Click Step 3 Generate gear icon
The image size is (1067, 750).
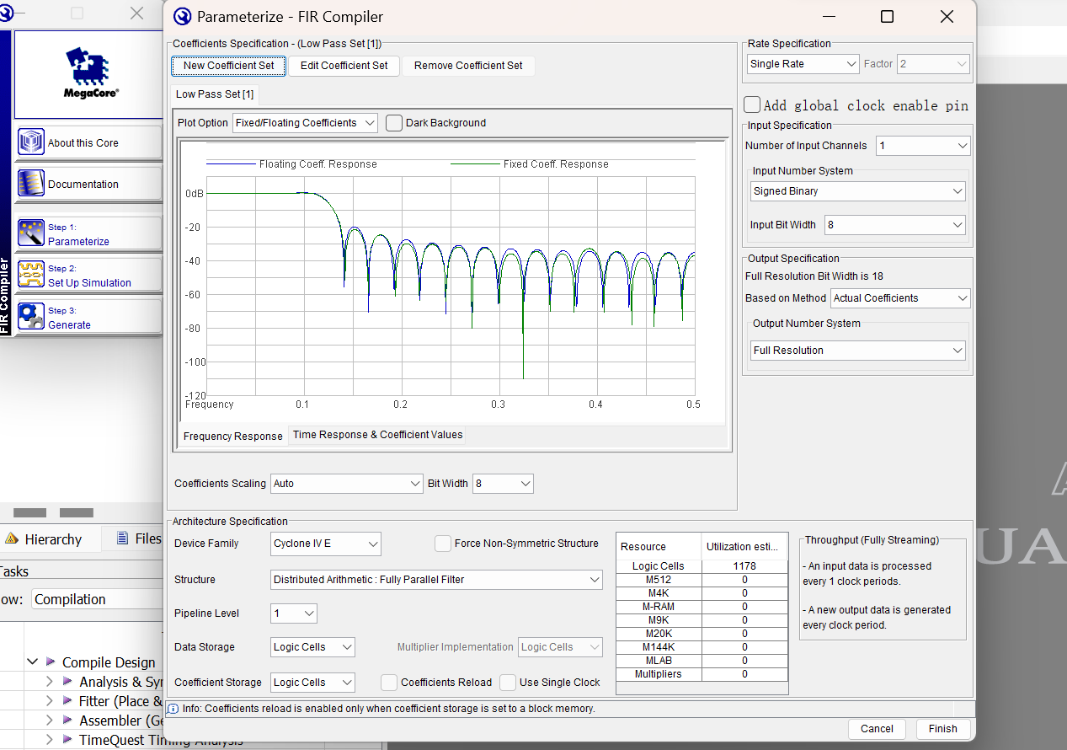pos(31,317)
